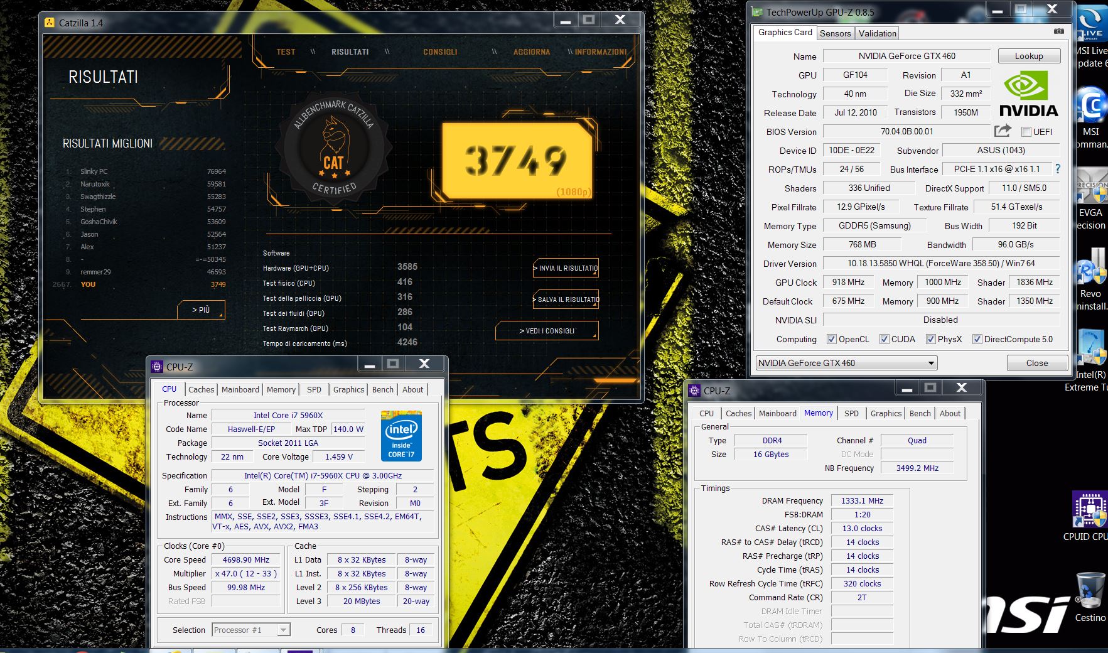Click VEDI I CONSIGLI button

pyautogui.click(x=547, y=331)
